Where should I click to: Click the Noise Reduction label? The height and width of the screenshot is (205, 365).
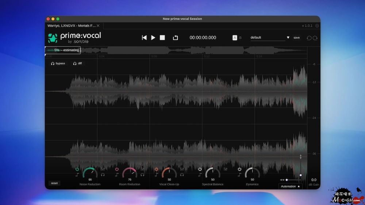(90, 184)
